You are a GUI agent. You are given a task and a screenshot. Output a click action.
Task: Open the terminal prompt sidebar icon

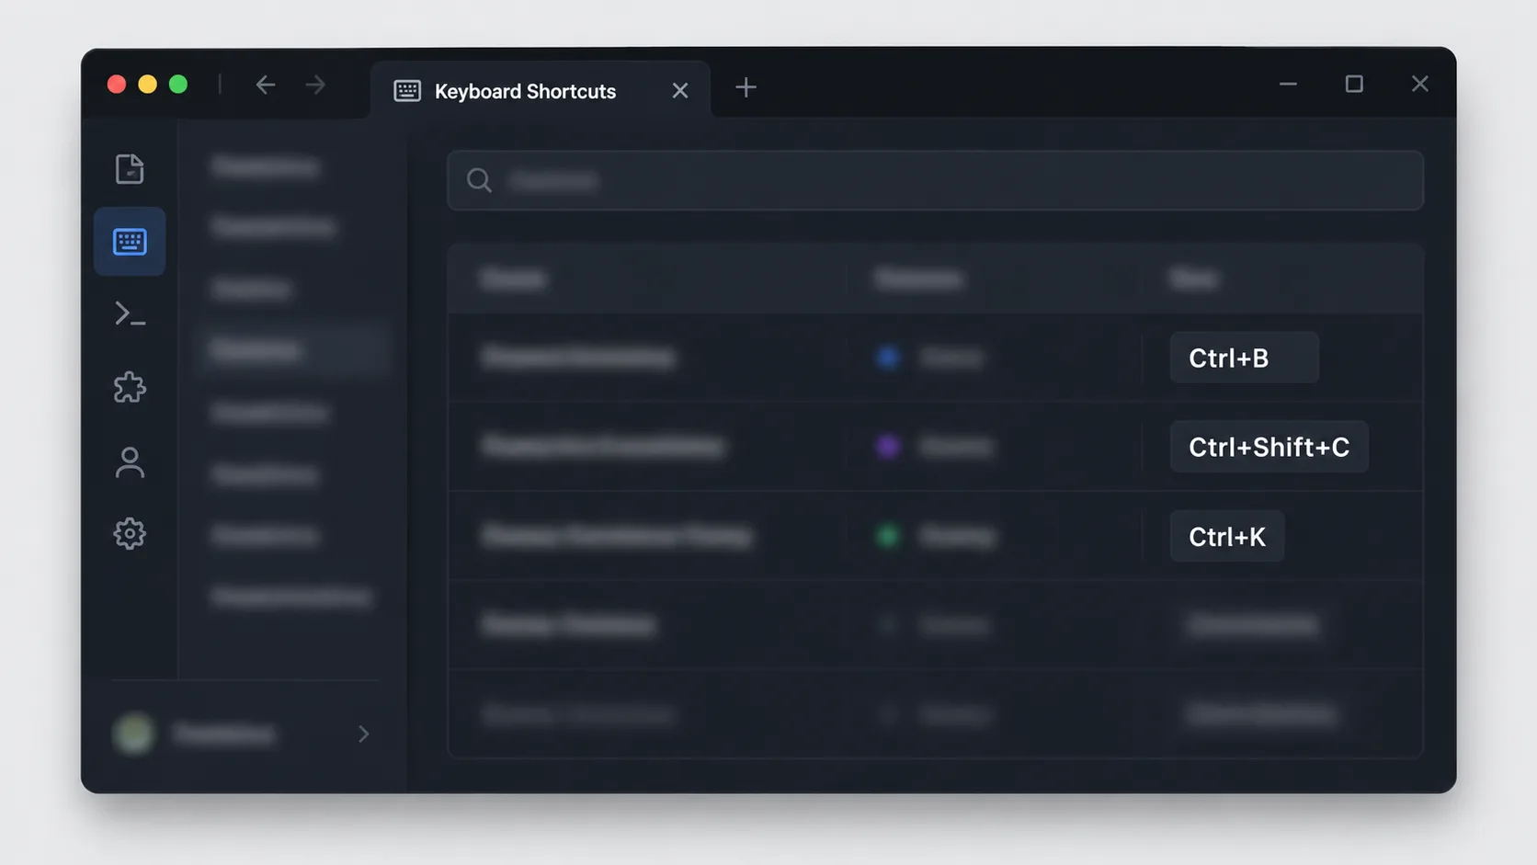pyautogui.click(x=130, y=314)
